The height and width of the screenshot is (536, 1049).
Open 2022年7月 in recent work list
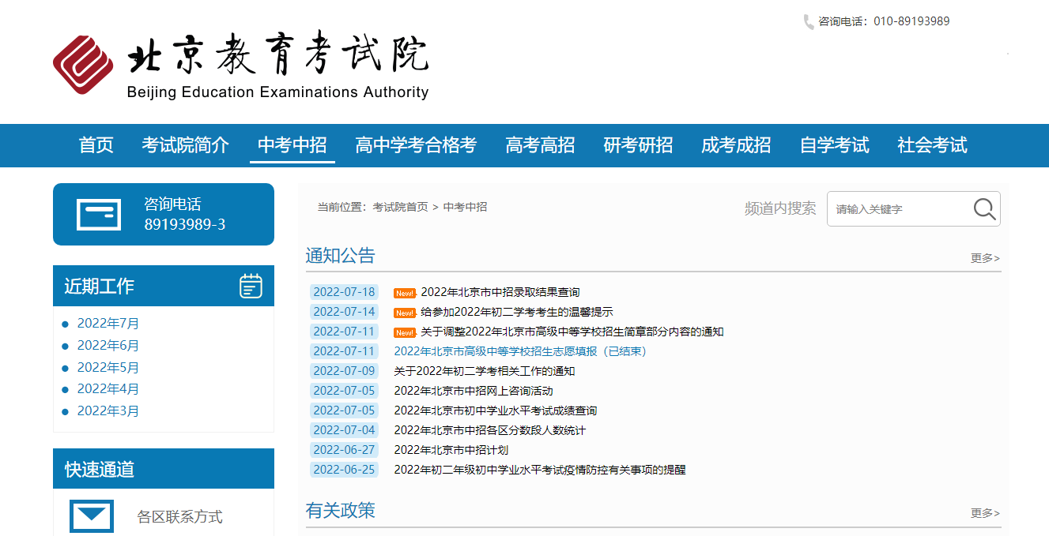tap(108, 324)
